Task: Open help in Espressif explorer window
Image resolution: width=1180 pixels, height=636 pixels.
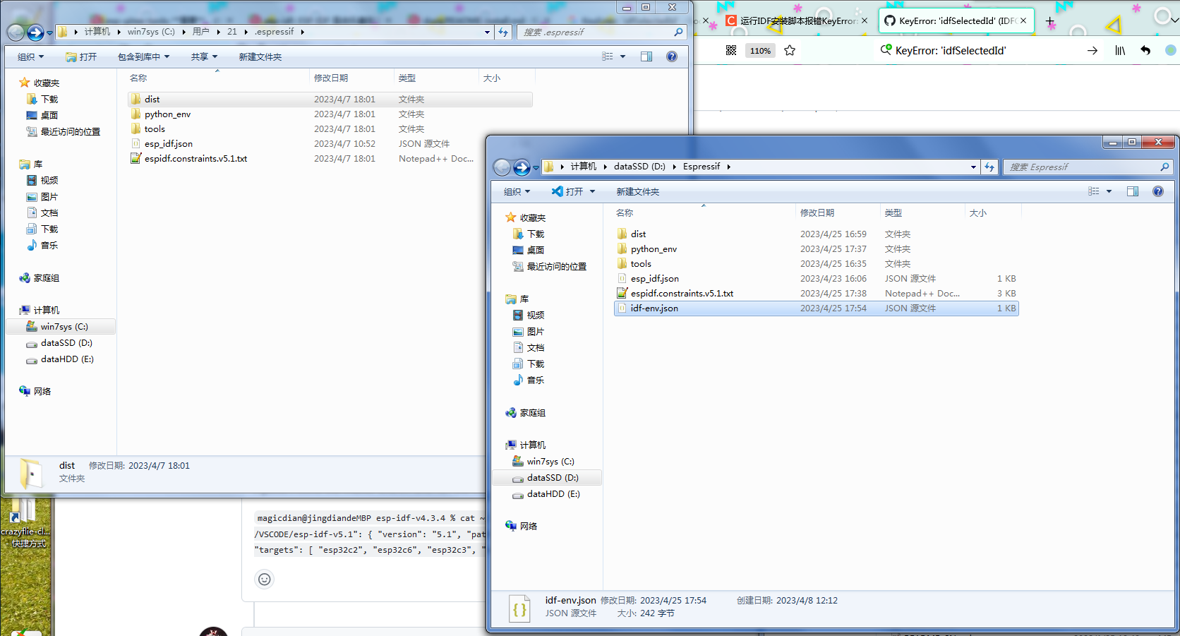Action: pos(1158,191)
